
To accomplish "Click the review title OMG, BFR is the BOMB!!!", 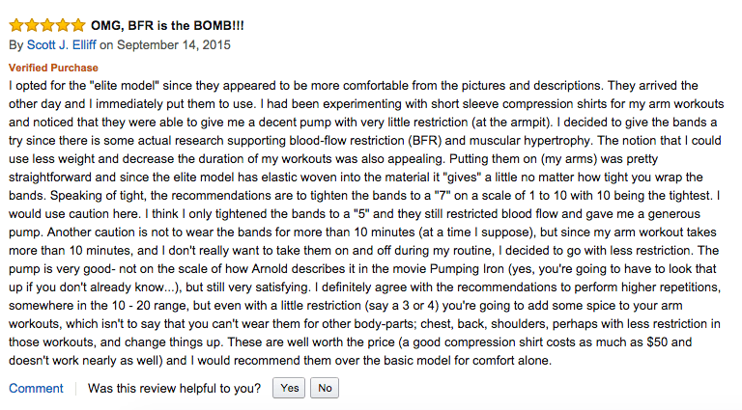I will [167, 25].
